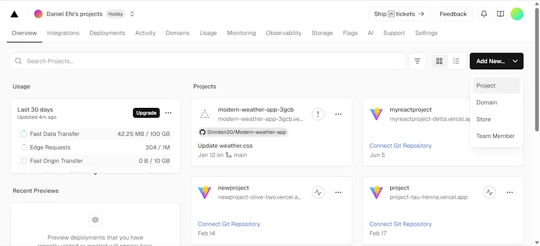The height and width of the screenshot is (246, 540).
Task: Switch to the Integrations tab
Action: (x=63, y=33)
